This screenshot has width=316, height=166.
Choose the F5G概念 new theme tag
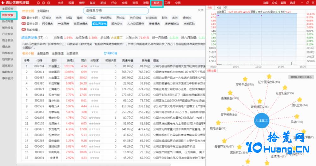(x=47, y=24)
